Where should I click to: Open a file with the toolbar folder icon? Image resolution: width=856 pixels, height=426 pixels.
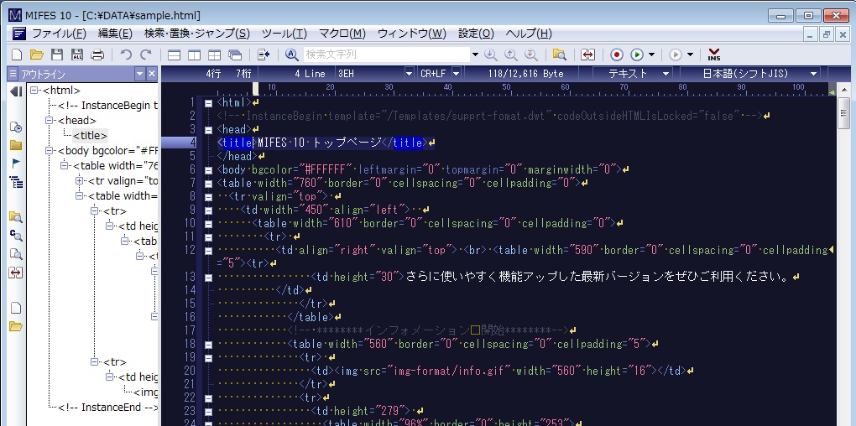pos(37,55)
